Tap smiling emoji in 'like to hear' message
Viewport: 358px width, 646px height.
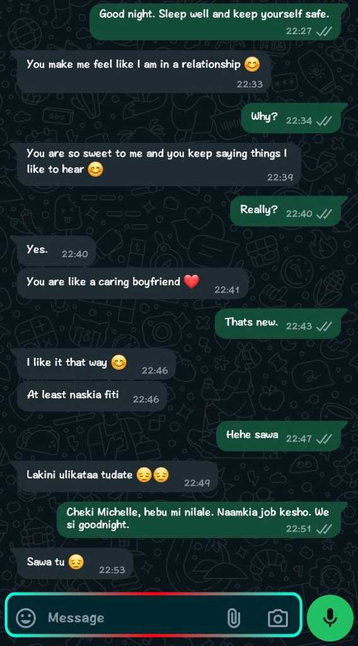pos(95,169)
